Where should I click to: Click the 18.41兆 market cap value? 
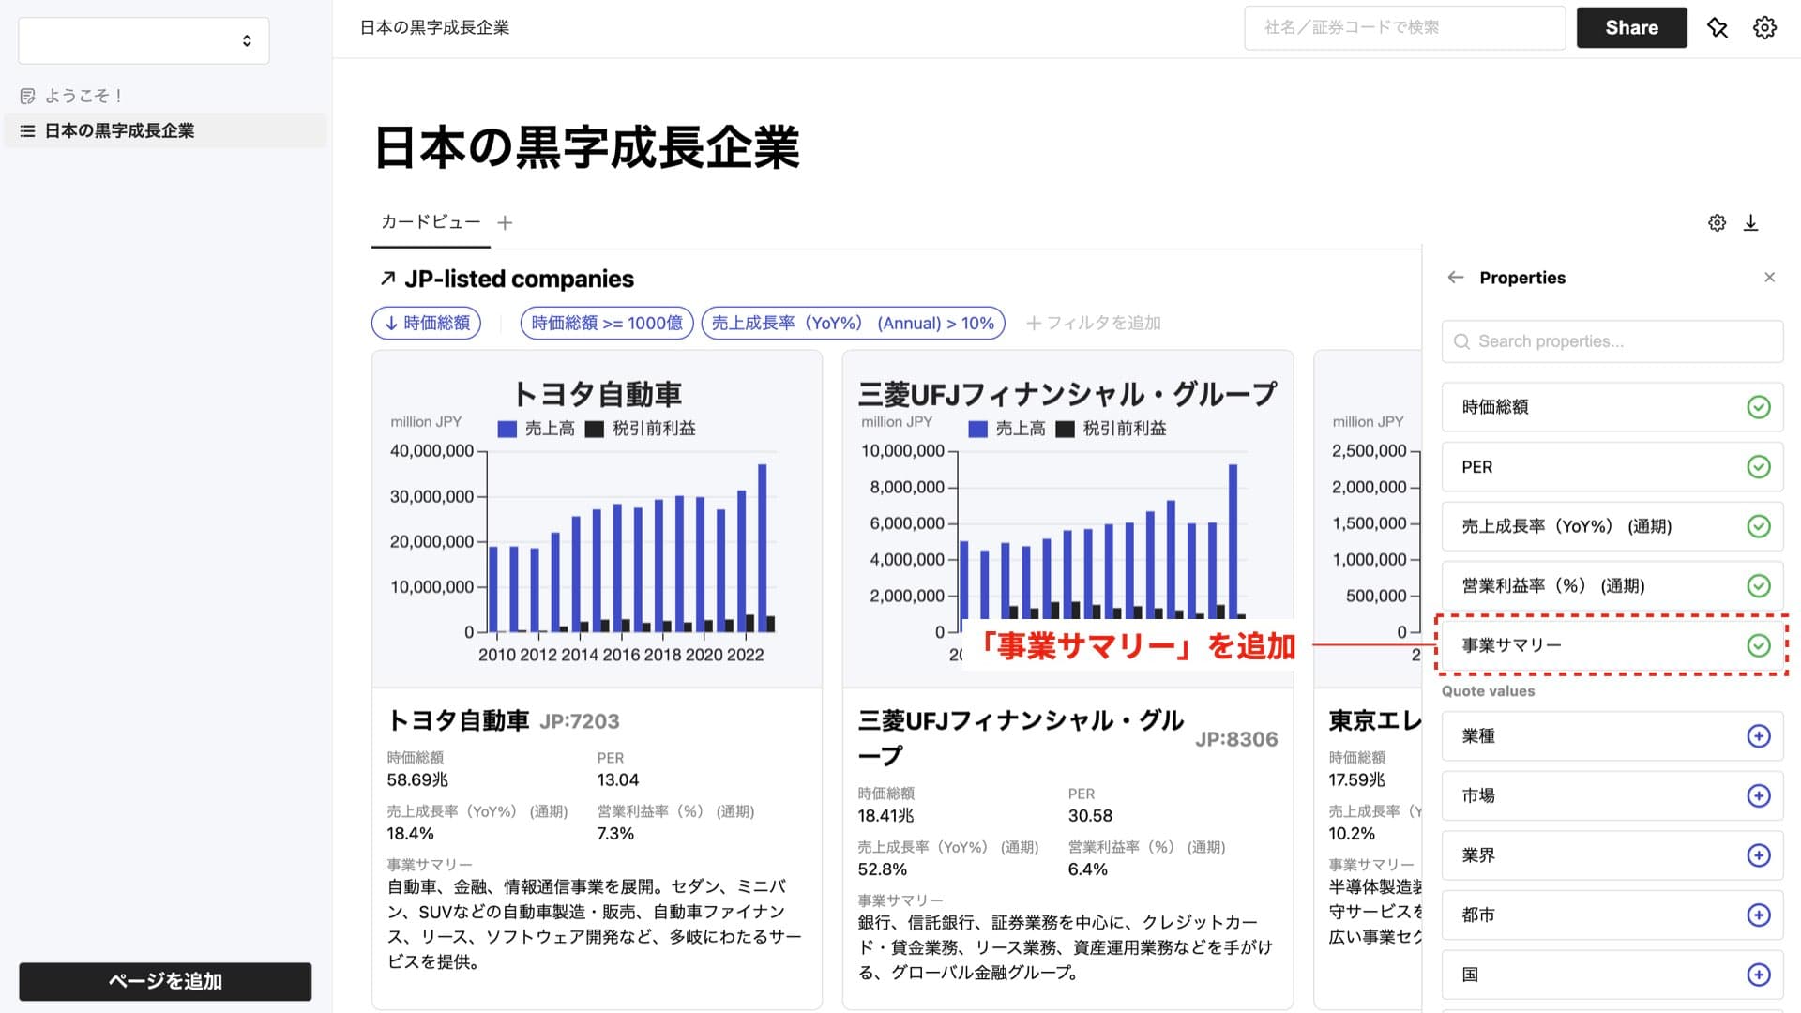885,816
